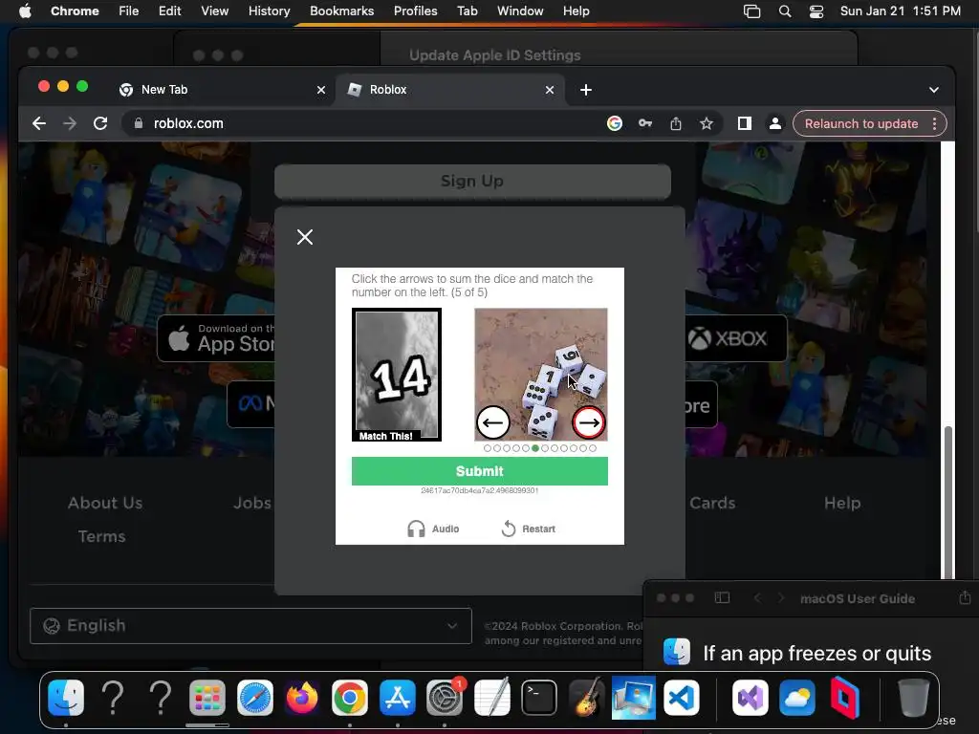Open Spotlight search in menu bar
The height and width of the screenshot is (734, 979).
785,11
